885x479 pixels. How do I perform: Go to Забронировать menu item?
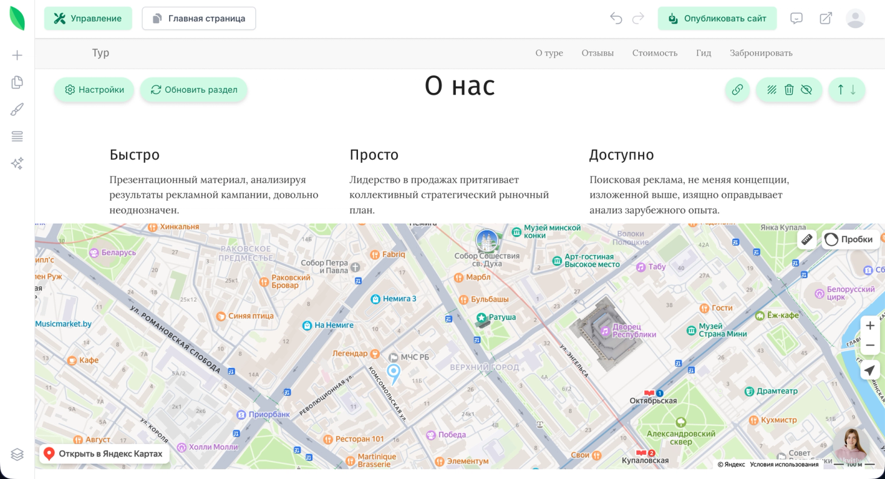[761, 53]
